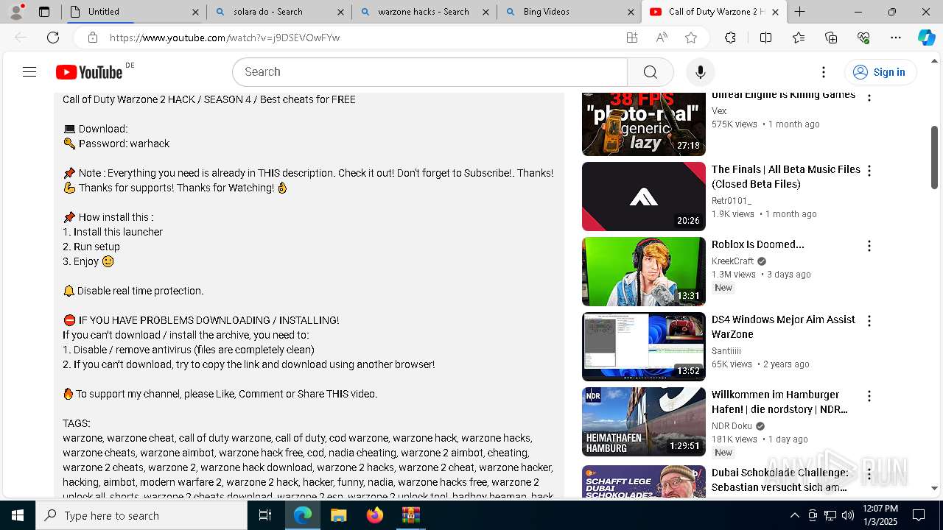Toggle Edge split screen

(765, 38)
